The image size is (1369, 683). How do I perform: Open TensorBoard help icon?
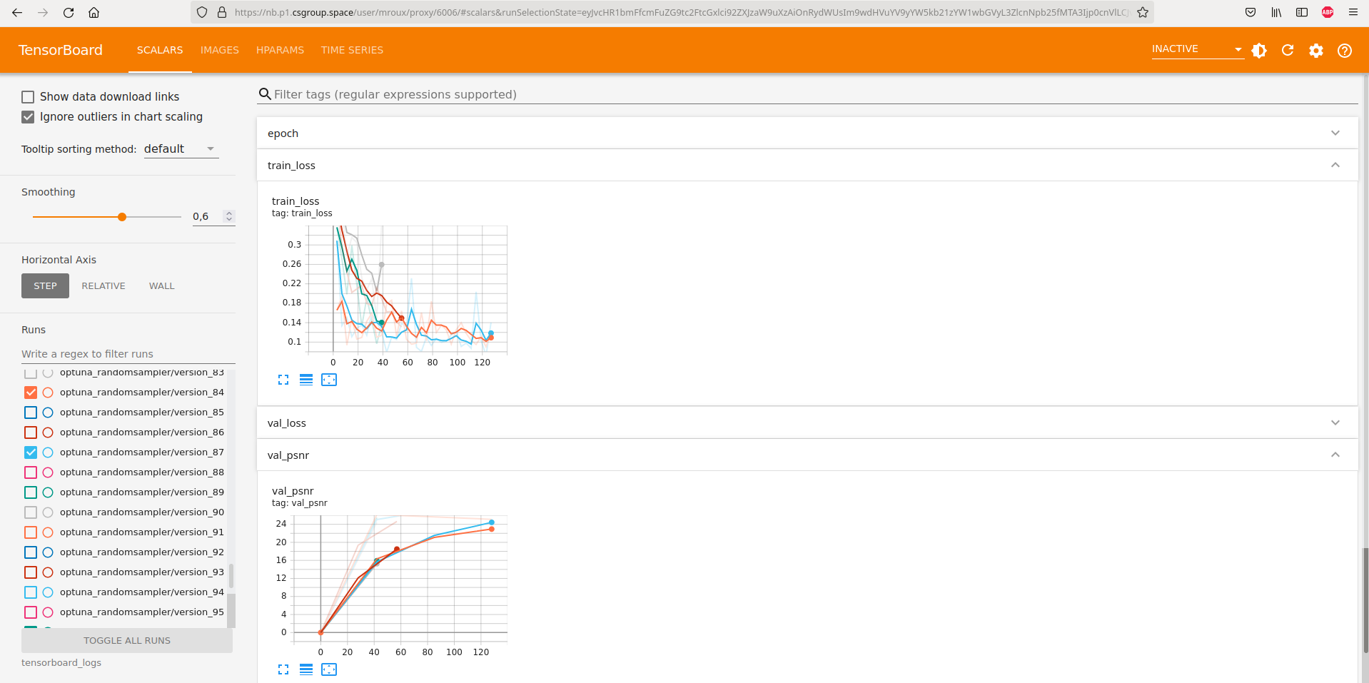point(1345,51)
